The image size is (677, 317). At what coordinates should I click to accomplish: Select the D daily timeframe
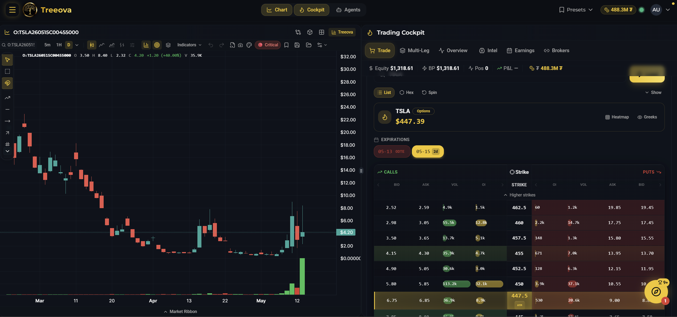tap(69, 45)
